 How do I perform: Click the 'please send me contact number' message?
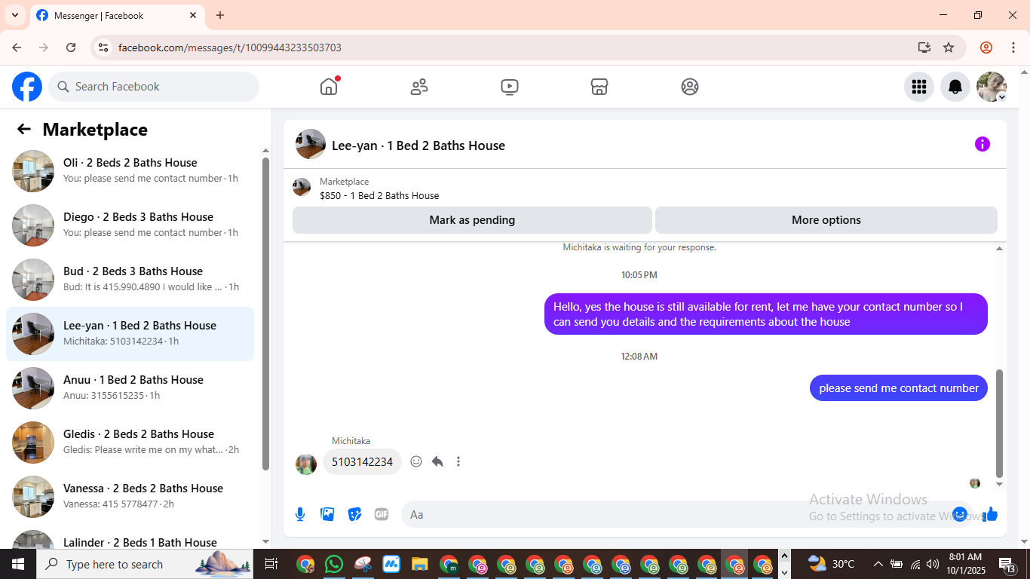point(899,388)
